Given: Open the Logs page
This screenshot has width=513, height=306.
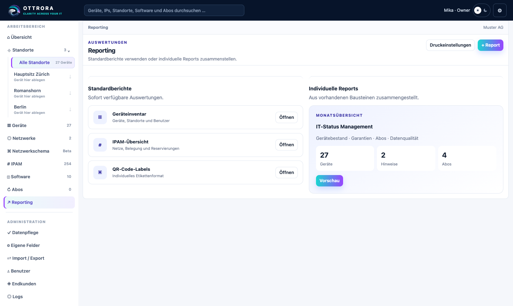Looking at the screenshot, I should tap(39, 297).
